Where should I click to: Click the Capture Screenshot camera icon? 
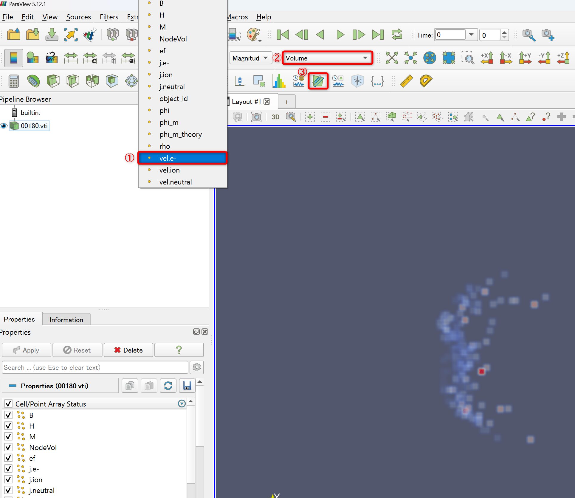[x=256, y=117]
